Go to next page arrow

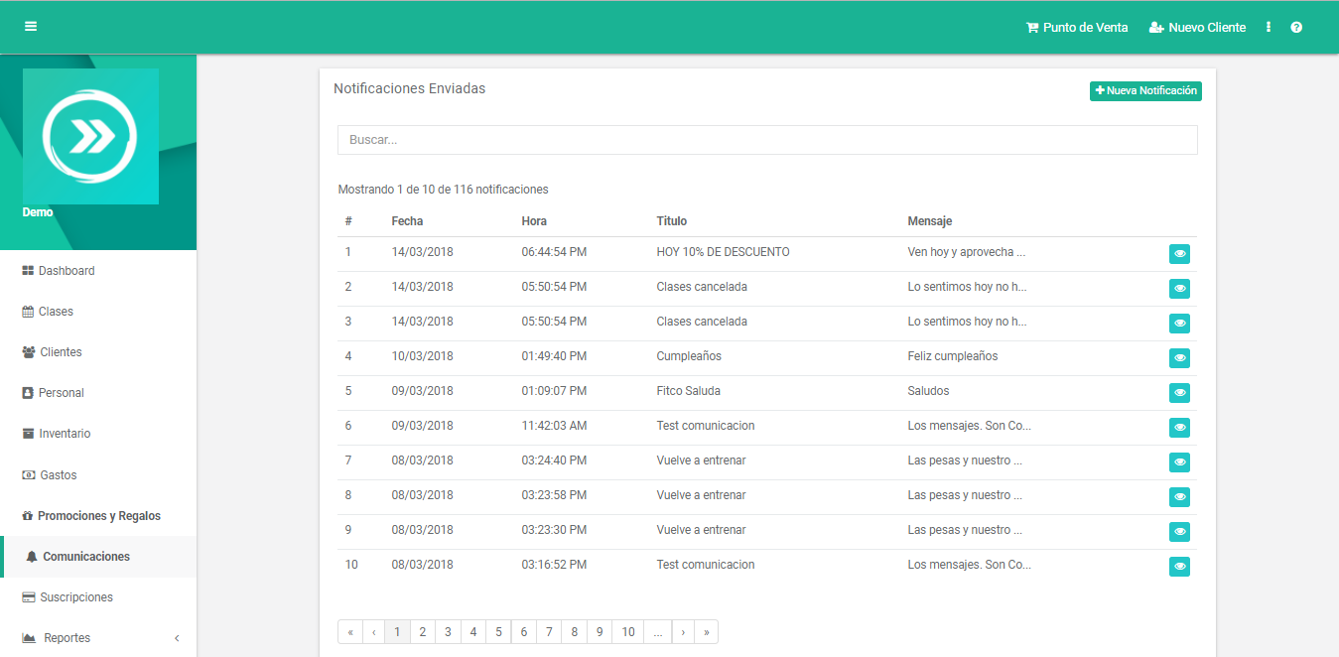click(x=683, y=632)
